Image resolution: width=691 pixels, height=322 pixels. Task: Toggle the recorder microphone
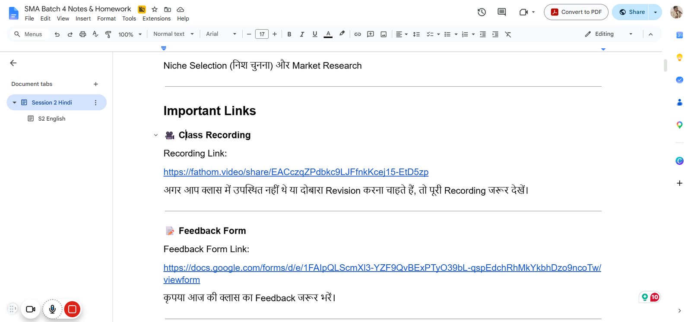52,309
